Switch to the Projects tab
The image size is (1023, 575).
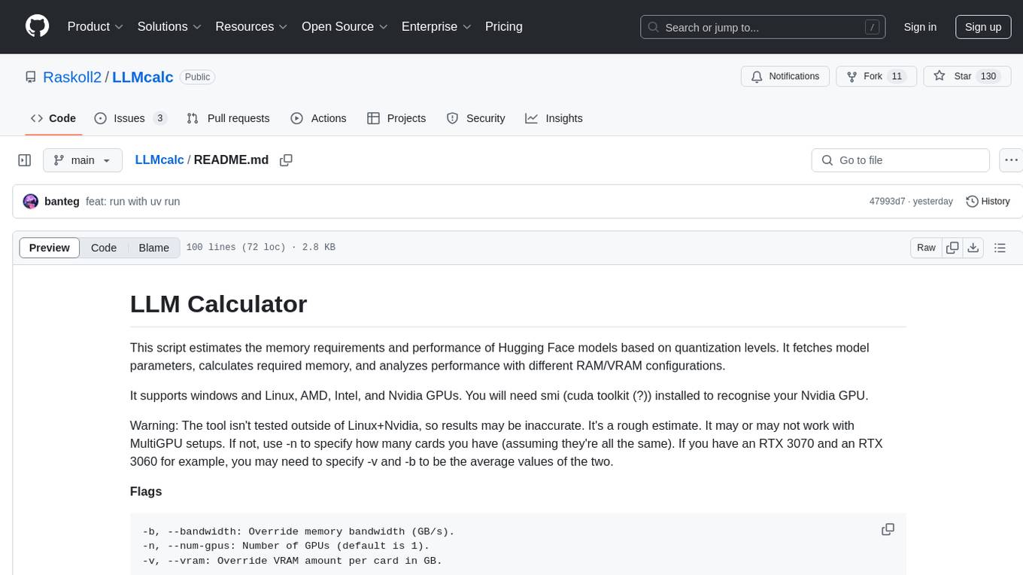pos(396,118)
